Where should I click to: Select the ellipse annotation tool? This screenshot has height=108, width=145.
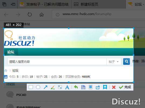38,87
